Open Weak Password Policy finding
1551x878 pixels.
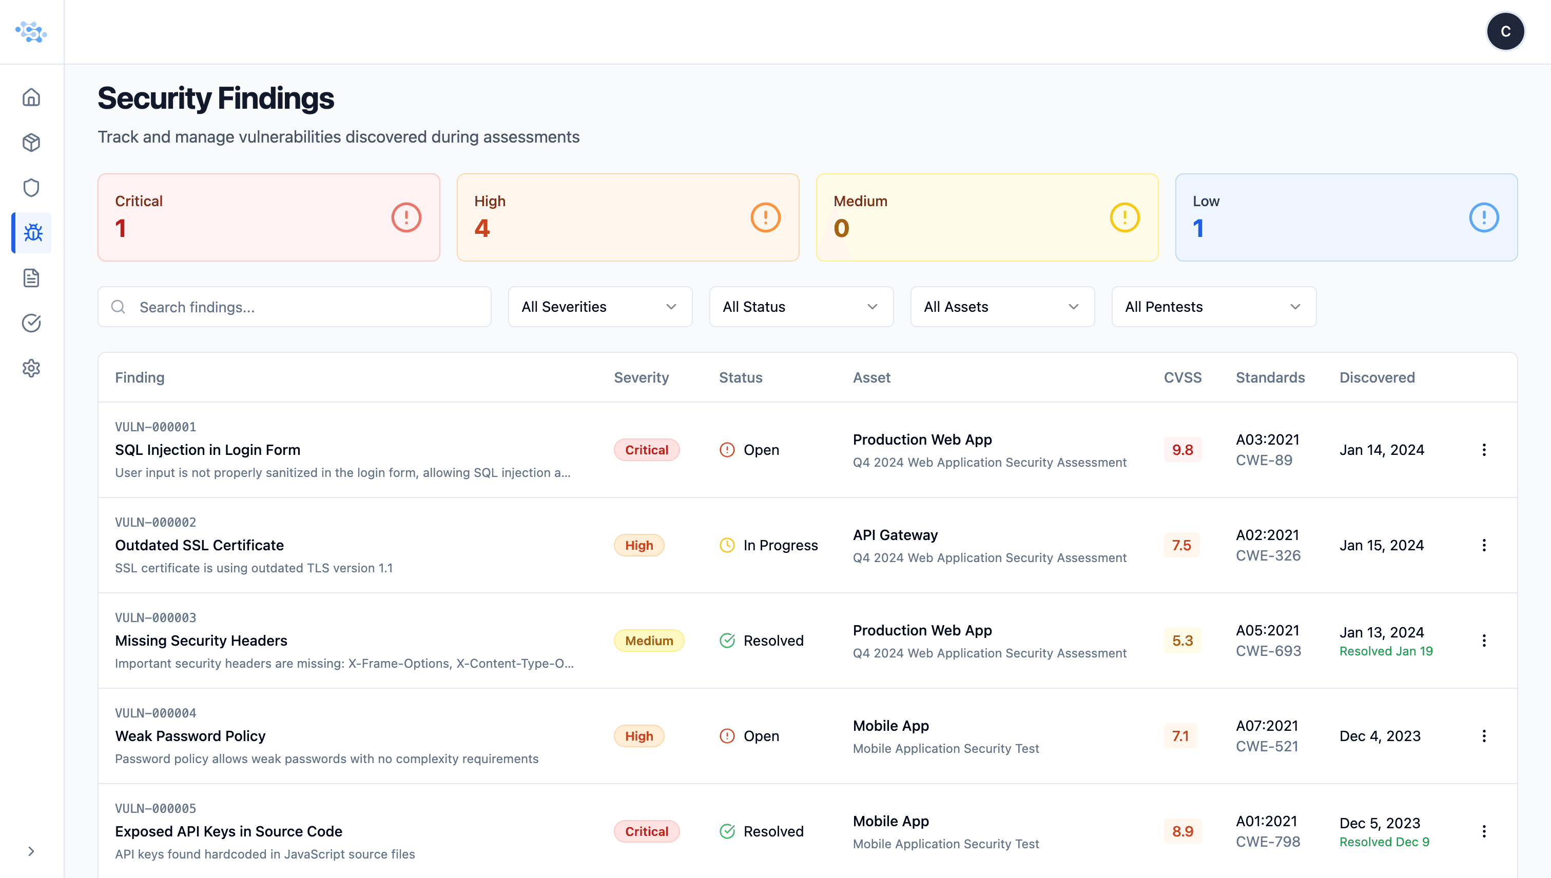click(x=190, y=736)
